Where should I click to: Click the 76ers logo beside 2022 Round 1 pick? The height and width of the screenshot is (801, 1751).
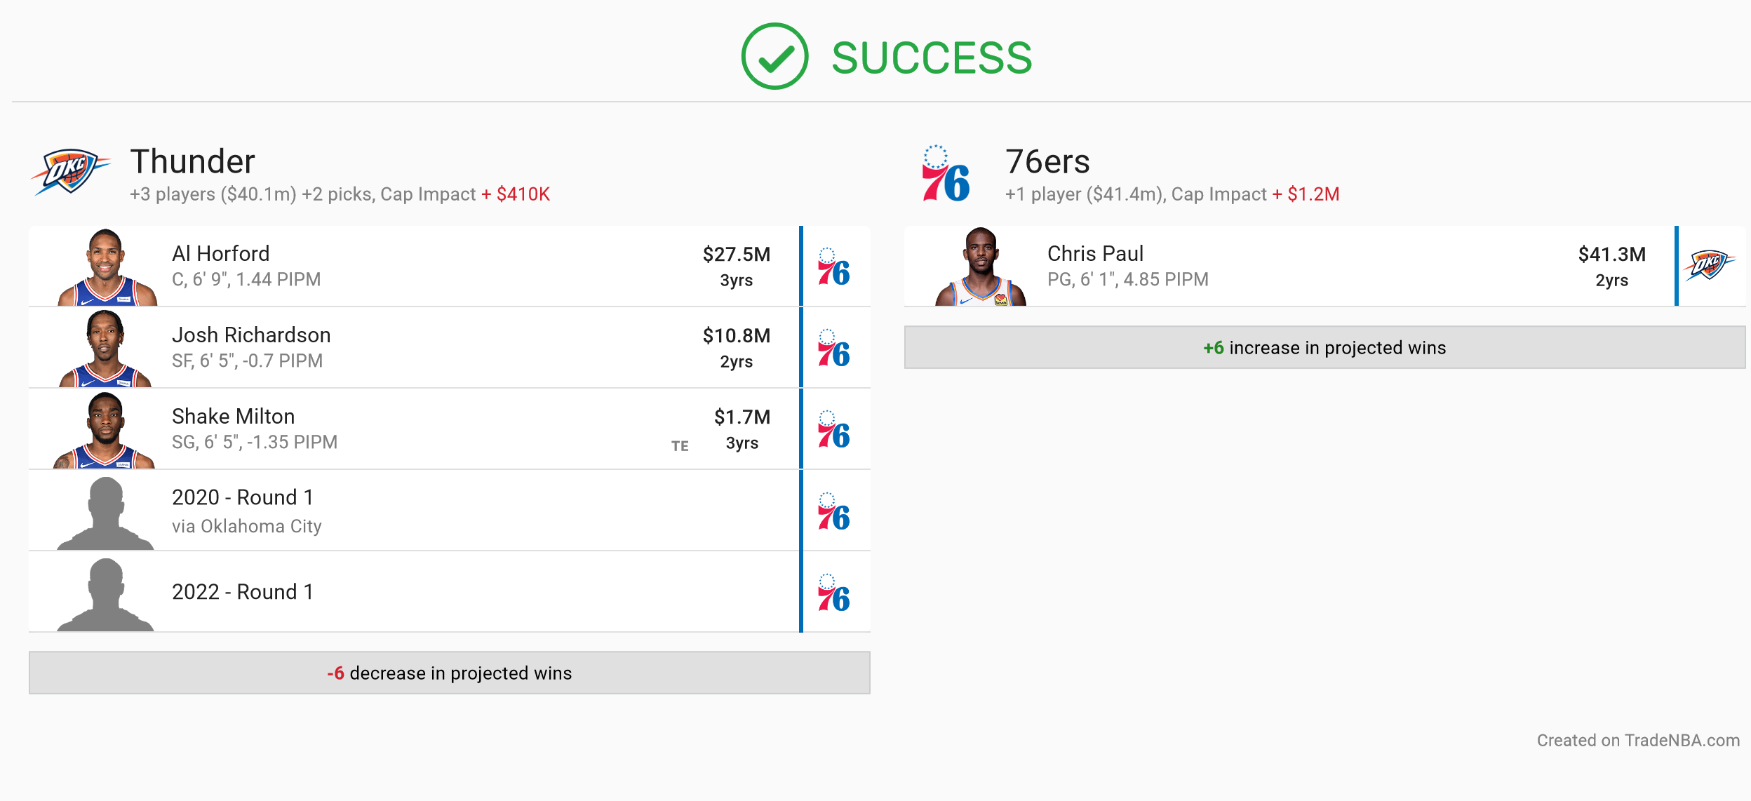833,592
